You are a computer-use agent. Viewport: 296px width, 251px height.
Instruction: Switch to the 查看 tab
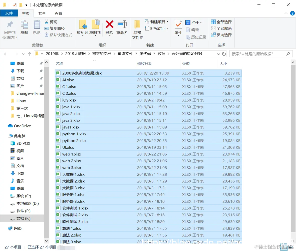coord(59,13)
